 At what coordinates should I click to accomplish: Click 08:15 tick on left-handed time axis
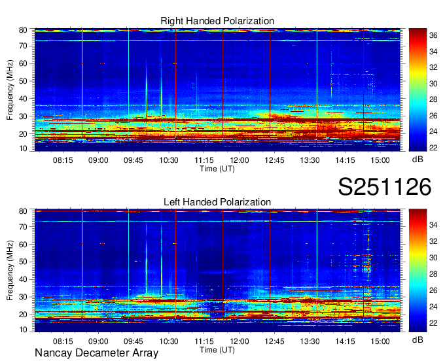[x=63, y=341]
